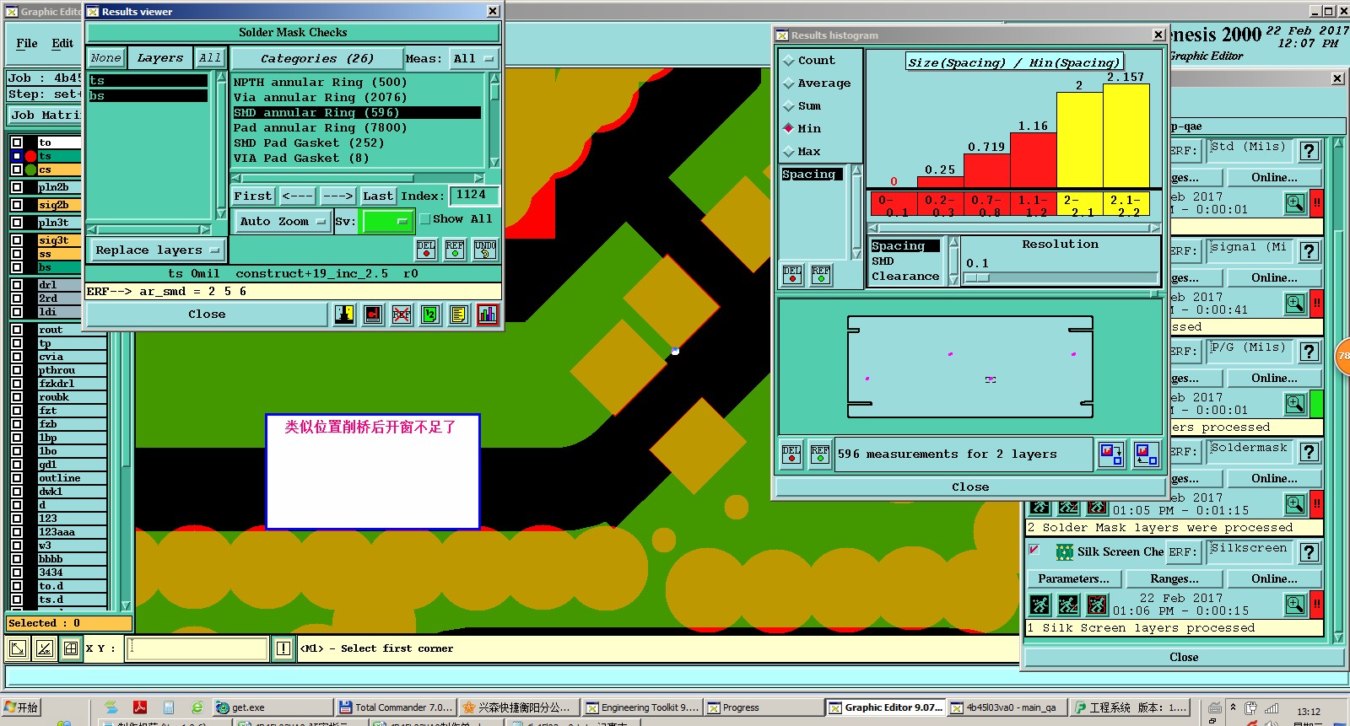Toggle the Silk Screen Check checkbox
Image resolution: width=1350 pixels, height=726 pixels.
(1034, 550)
